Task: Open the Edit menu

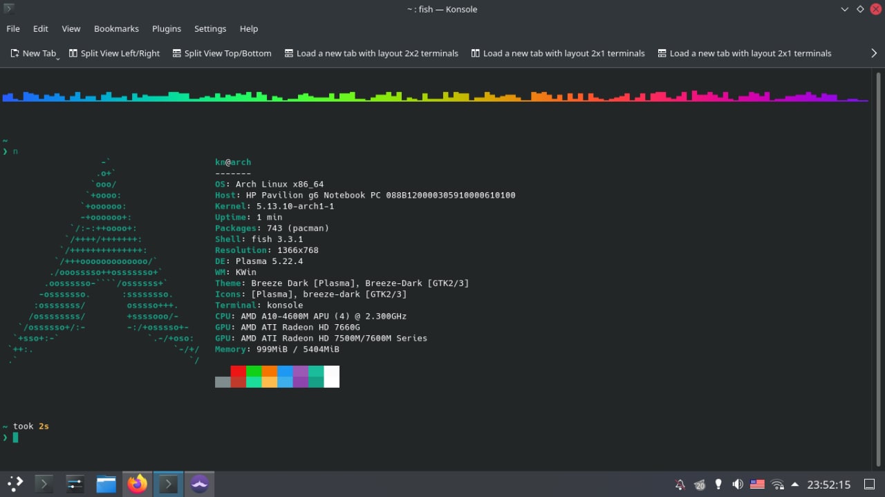Action: 41,28
